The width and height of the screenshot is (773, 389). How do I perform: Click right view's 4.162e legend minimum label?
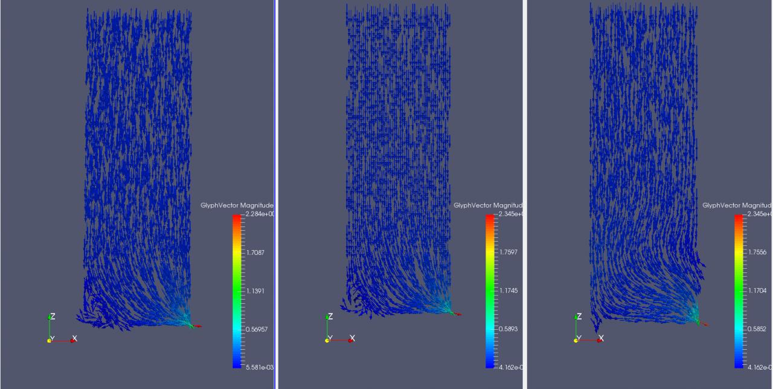(759, 367)
